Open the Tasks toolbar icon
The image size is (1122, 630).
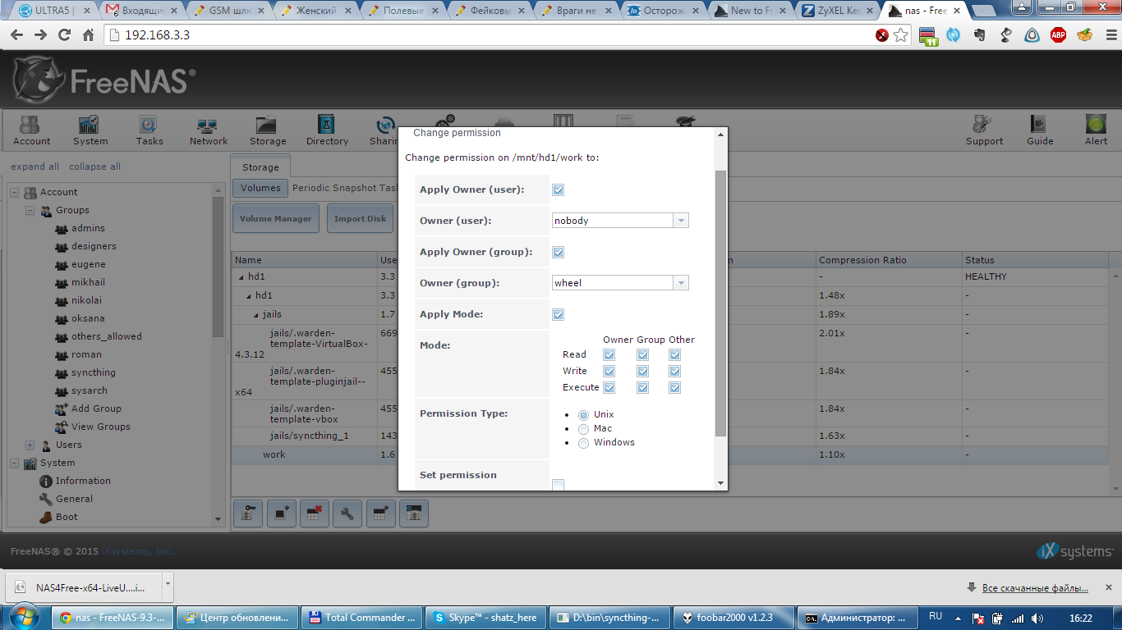pyautogui.click(x=149, y=130)
